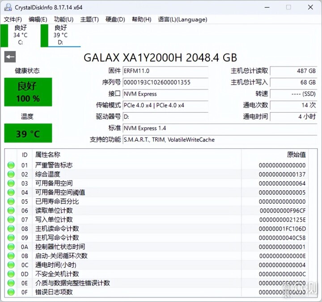Open the 主题(T) menu
This screenshot has width=322, height=302.
tap(89, 20)
